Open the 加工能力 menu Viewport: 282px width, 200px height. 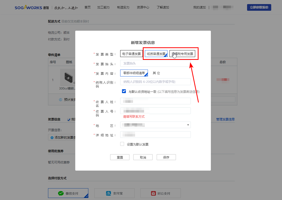(104, 7)
